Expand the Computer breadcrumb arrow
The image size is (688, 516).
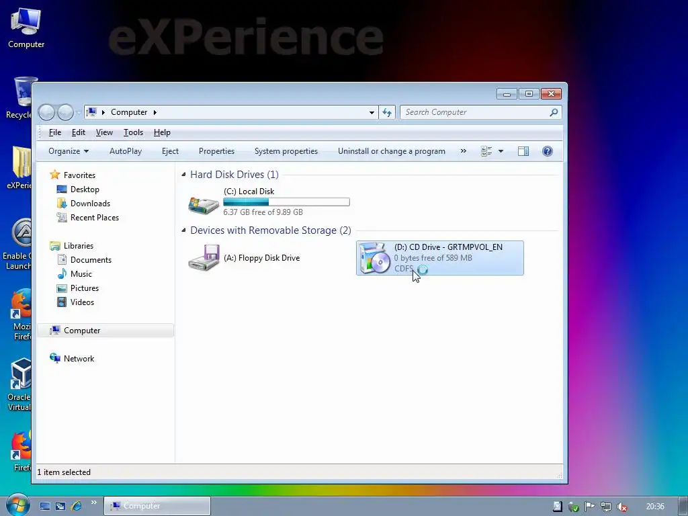(155, 112)
